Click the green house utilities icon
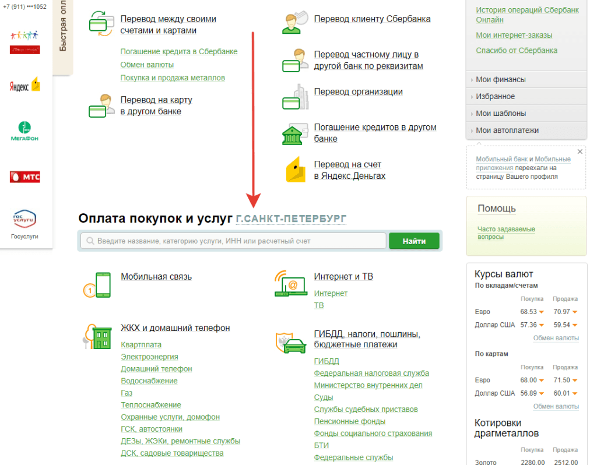Viewport: 597px width, 465px height. pyautogui.click(x=97, y=336)
